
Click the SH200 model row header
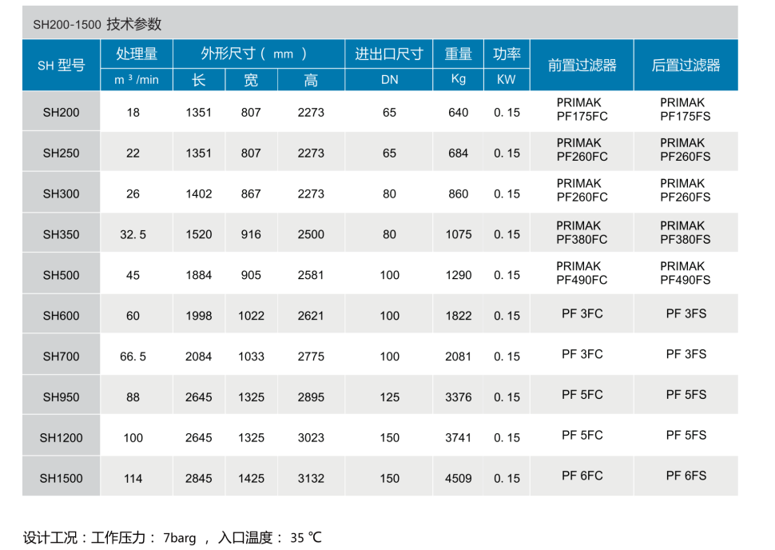(62, 113)
